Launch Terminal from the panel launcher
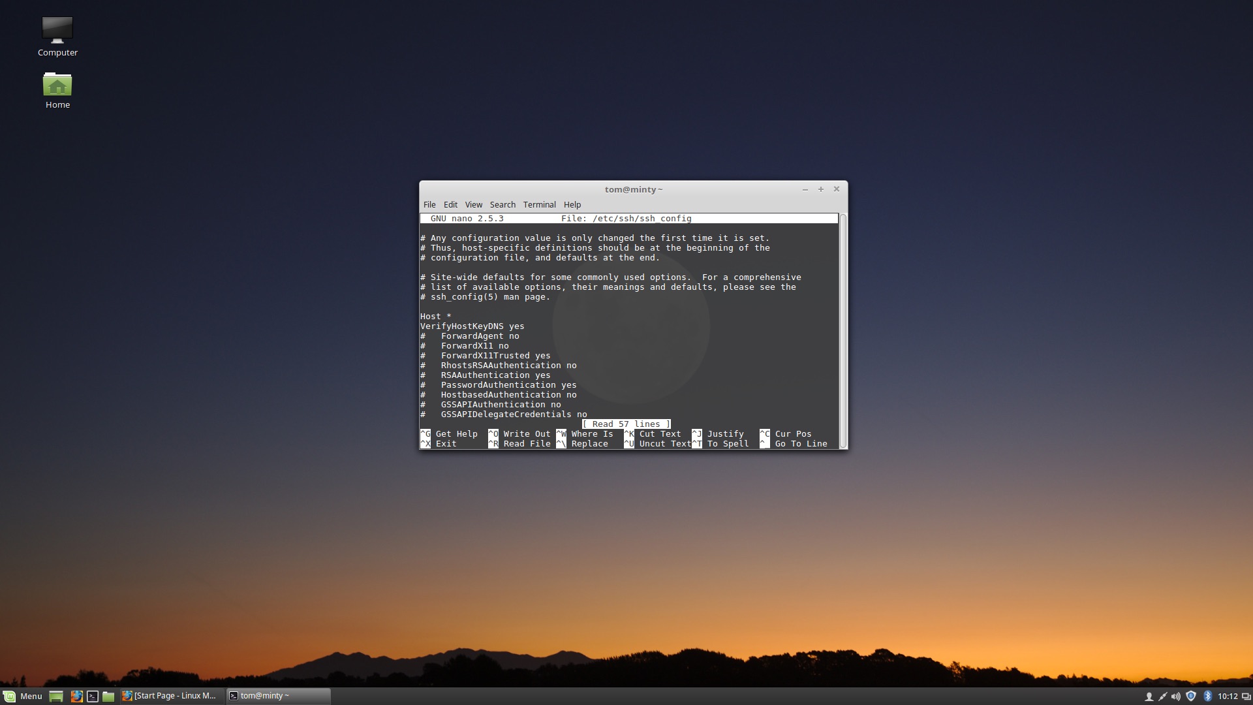The width and height of the screenshot is (1253, 705). (x=93, y=697)
